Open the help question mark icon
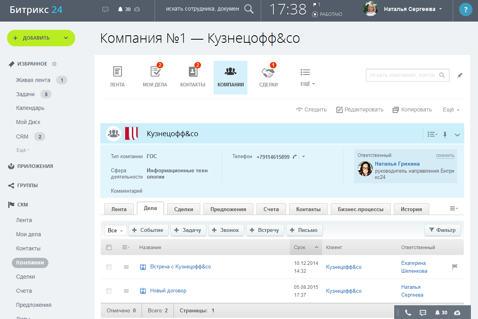 (466, 9)
